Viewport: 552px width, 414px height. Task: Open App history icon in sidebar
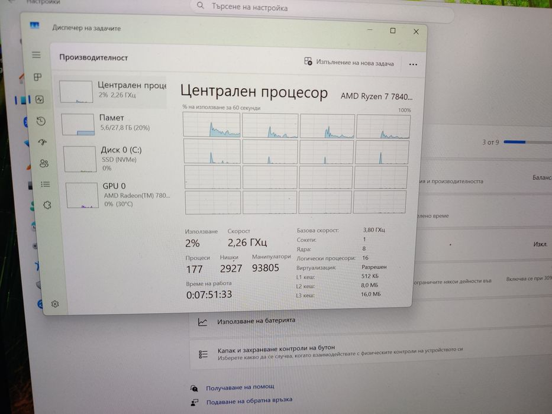pos(41,121)
